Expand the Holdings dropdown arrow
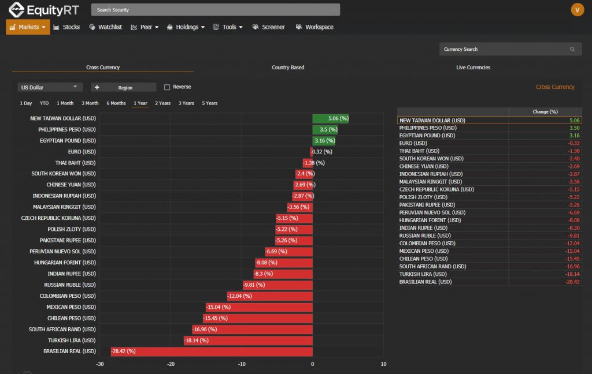592x374 pixels. 203,28
